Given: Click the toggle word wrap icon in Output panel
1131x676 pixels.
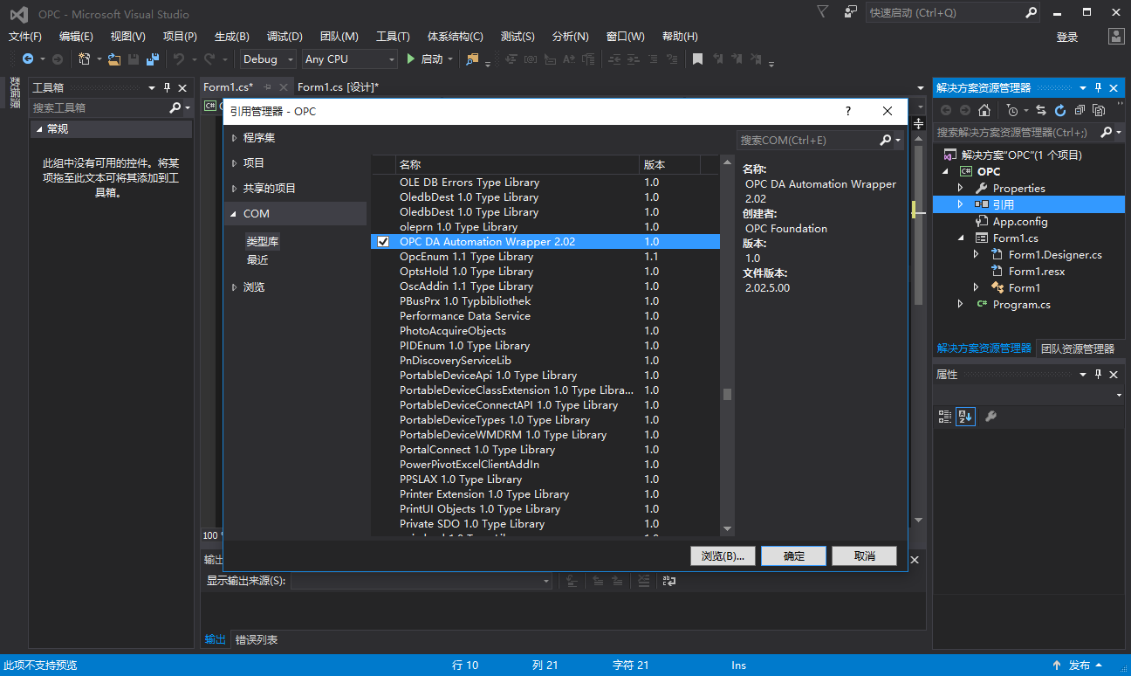Looking at the screenshot, I should [x=668, y=581].
